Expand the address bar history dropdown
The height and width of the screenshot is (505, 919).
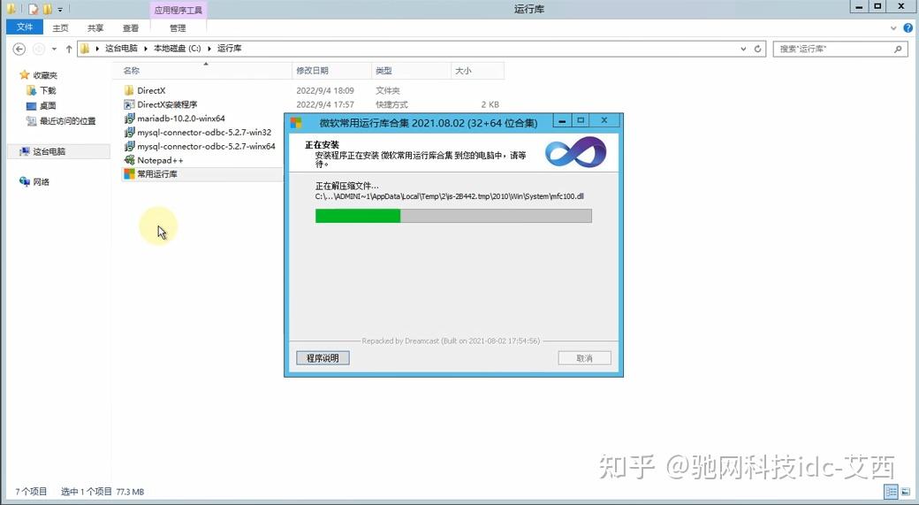click(x=743, y=50)
